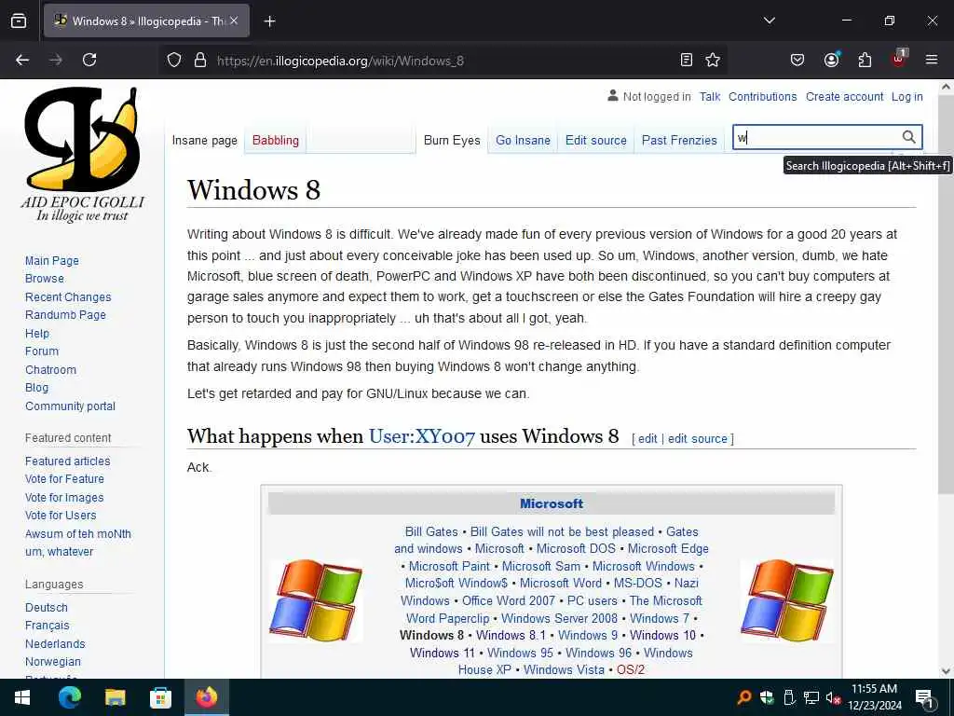Switch to Nederlands language link
The image size is (954, 716).
(x=55, y=643)
